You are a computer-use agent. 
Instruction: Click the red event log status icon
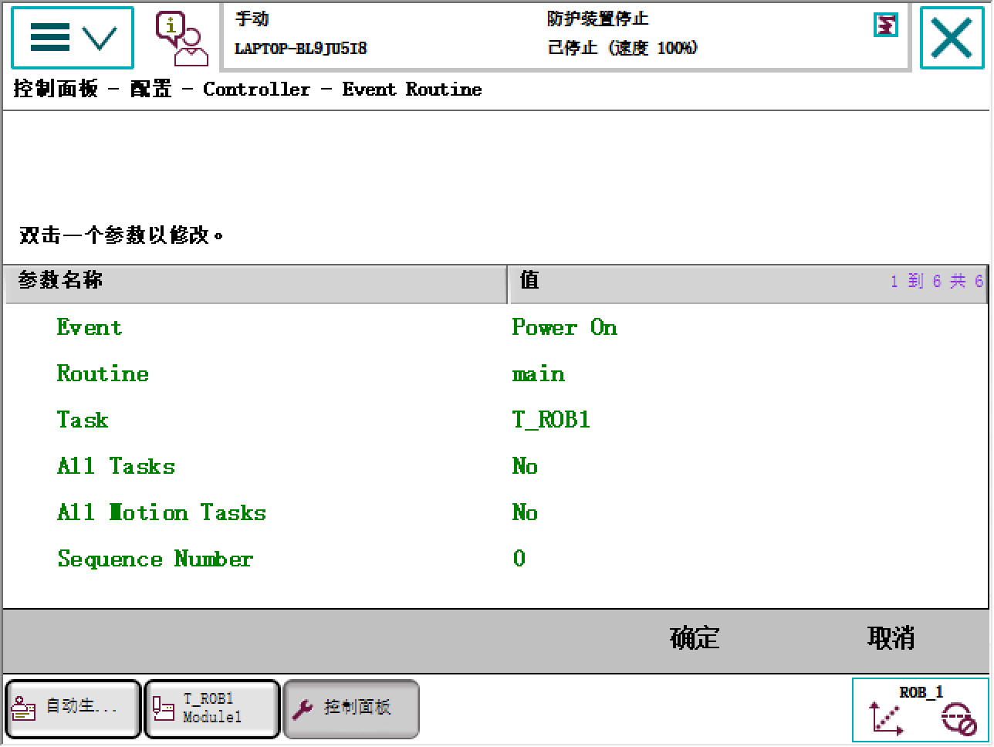point(885,25)
